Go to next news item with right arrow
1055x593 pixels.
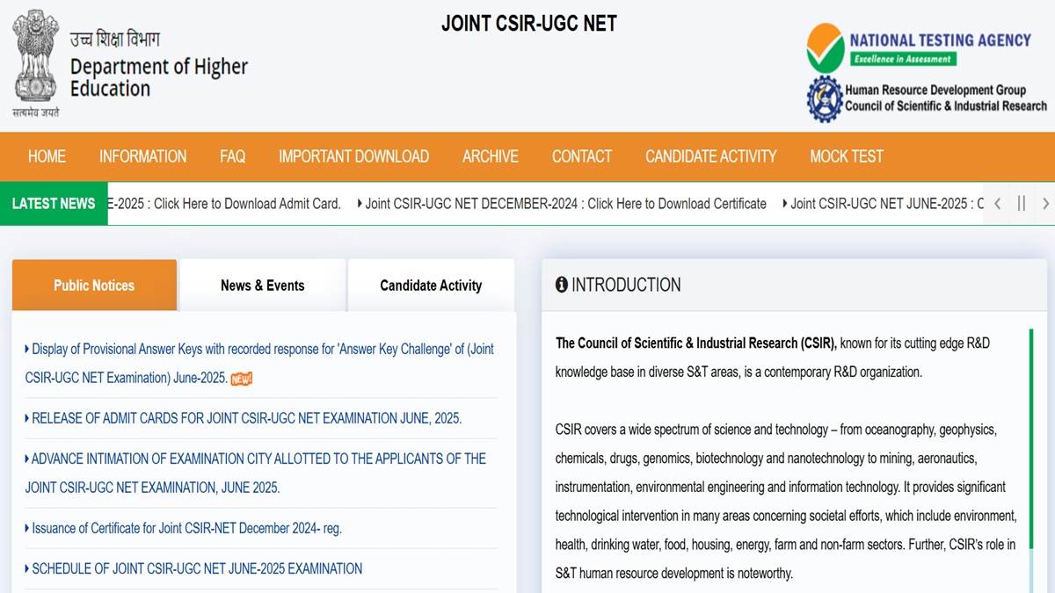(x=1045, y=204)
